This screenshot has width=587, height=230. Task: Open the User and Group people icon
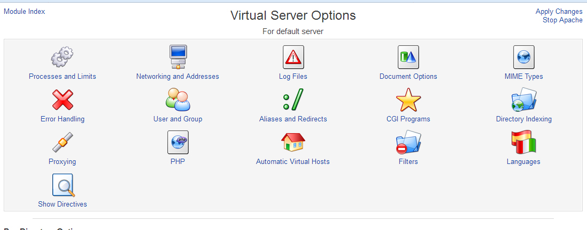click(178, 100)
